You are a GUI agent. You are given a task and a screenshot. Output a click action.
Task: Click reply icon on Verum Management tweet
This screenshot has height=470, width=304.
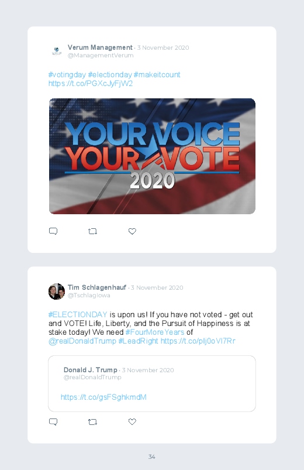(53, 231)
